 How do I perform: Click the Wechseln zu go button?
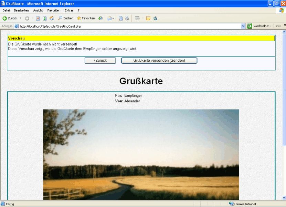[x=259, y=26]
